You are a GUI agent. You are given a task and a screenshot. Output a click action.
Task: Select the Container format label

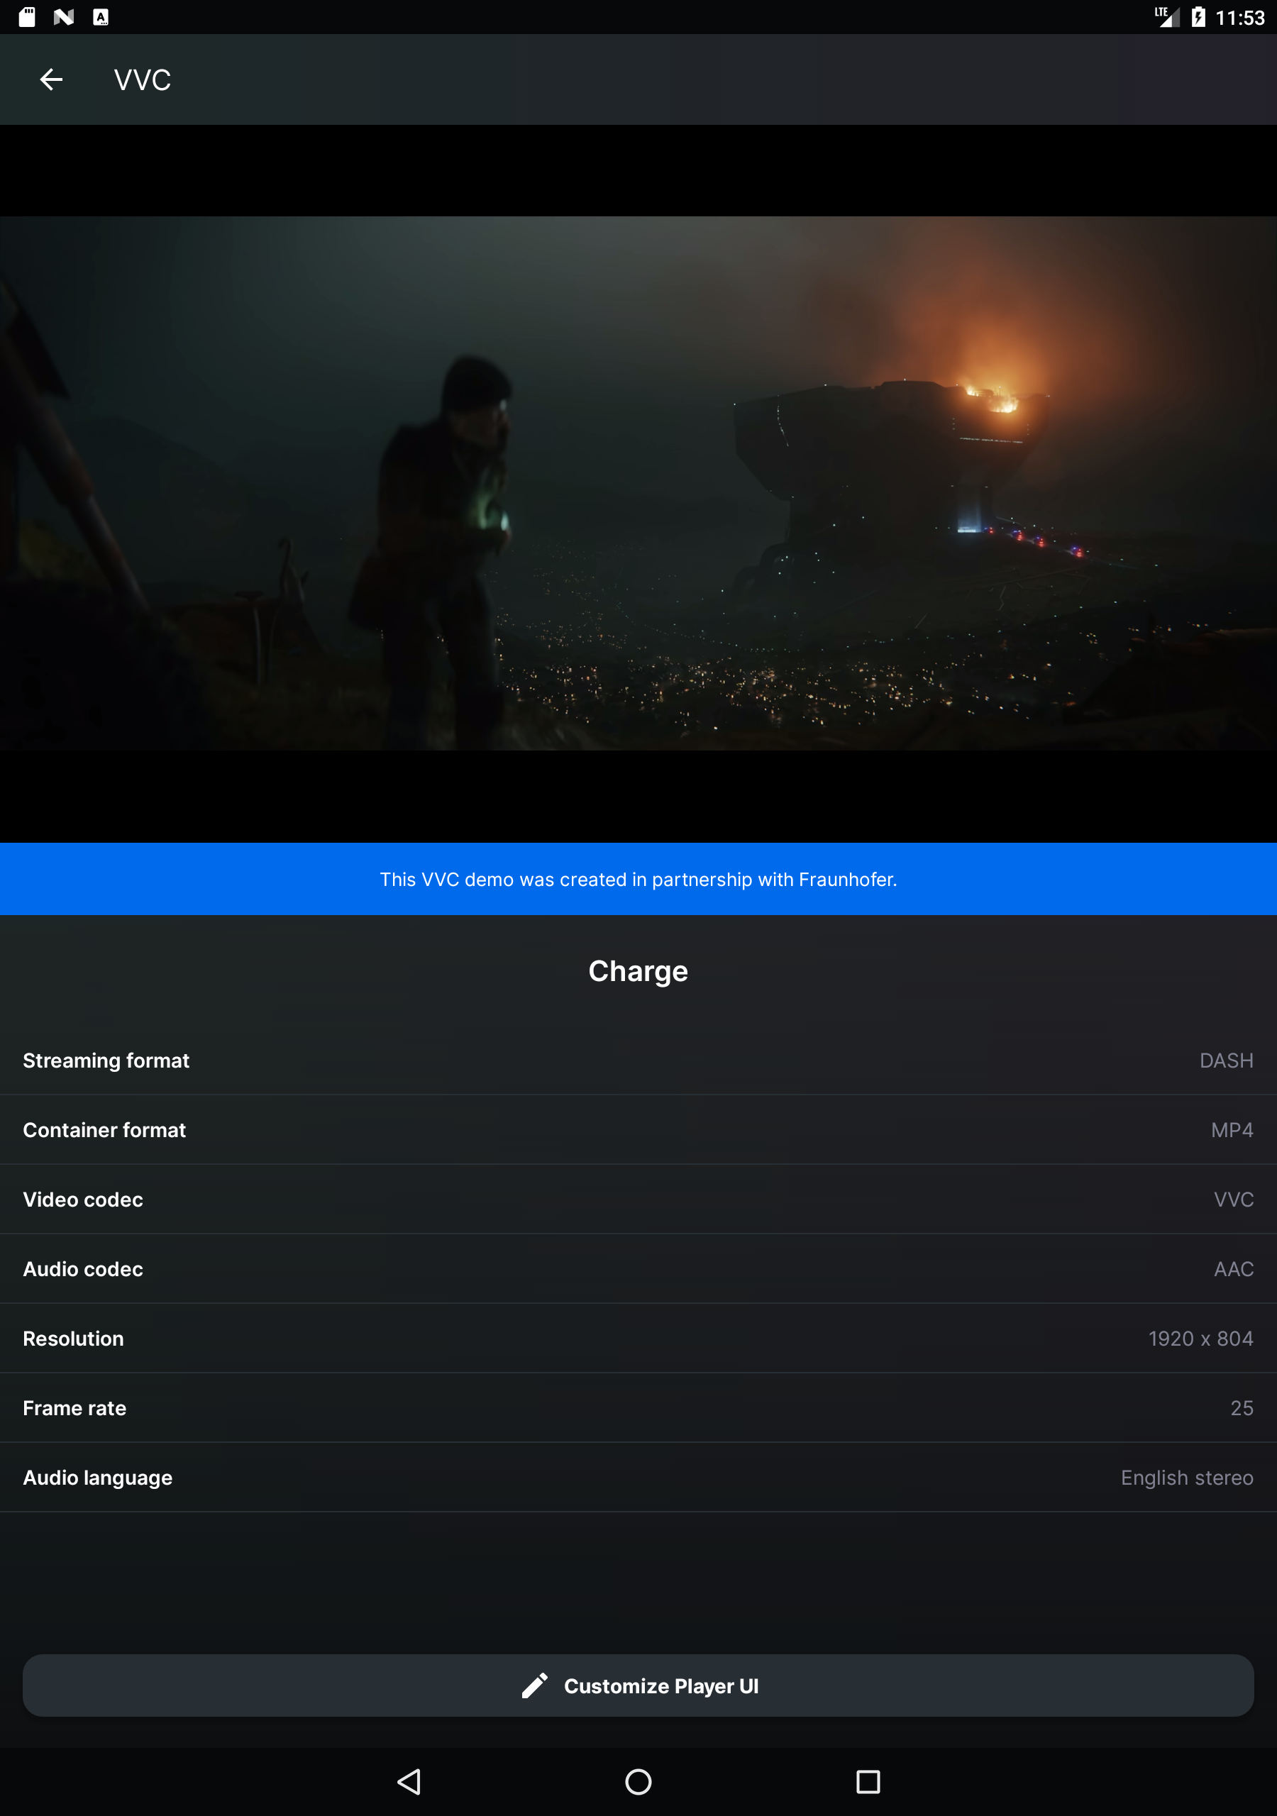[104, 1129]
